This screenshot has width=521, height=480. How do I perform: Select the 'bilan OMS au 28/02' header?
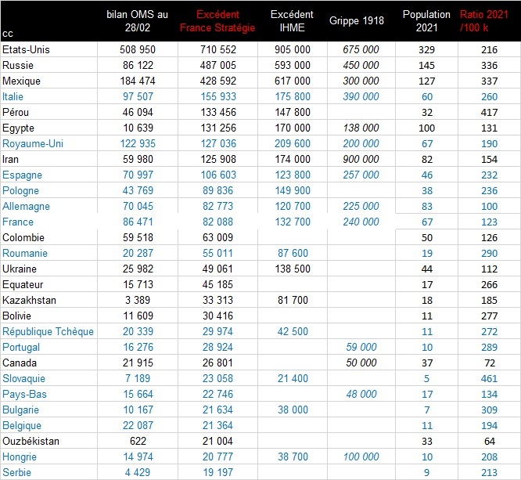138,21
